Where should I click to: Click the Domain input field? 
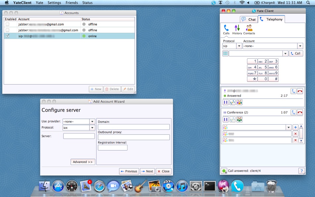pyautogui.click(x=134, y=127)
